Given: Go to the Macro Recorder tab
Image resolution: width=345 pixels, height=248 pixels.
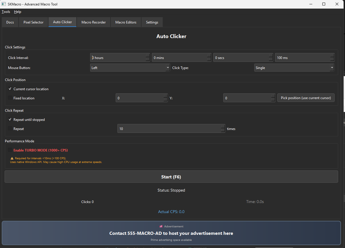Looking at the screenshot, I should (x=94, y=22).
